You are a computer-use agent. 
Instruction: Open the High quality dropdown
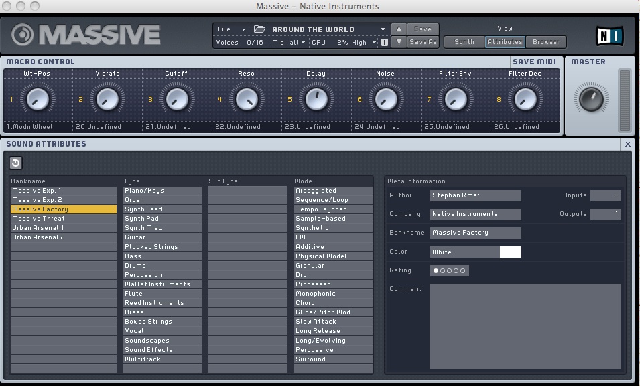(x=364, y=42)
